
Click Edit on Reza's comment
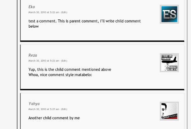coord(64,61)
